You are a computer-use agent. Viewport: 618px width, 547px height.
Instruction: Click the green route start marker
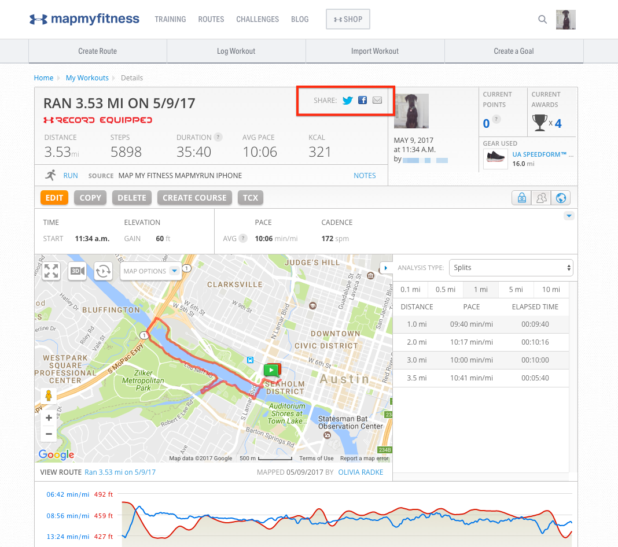tap(271, 370)
